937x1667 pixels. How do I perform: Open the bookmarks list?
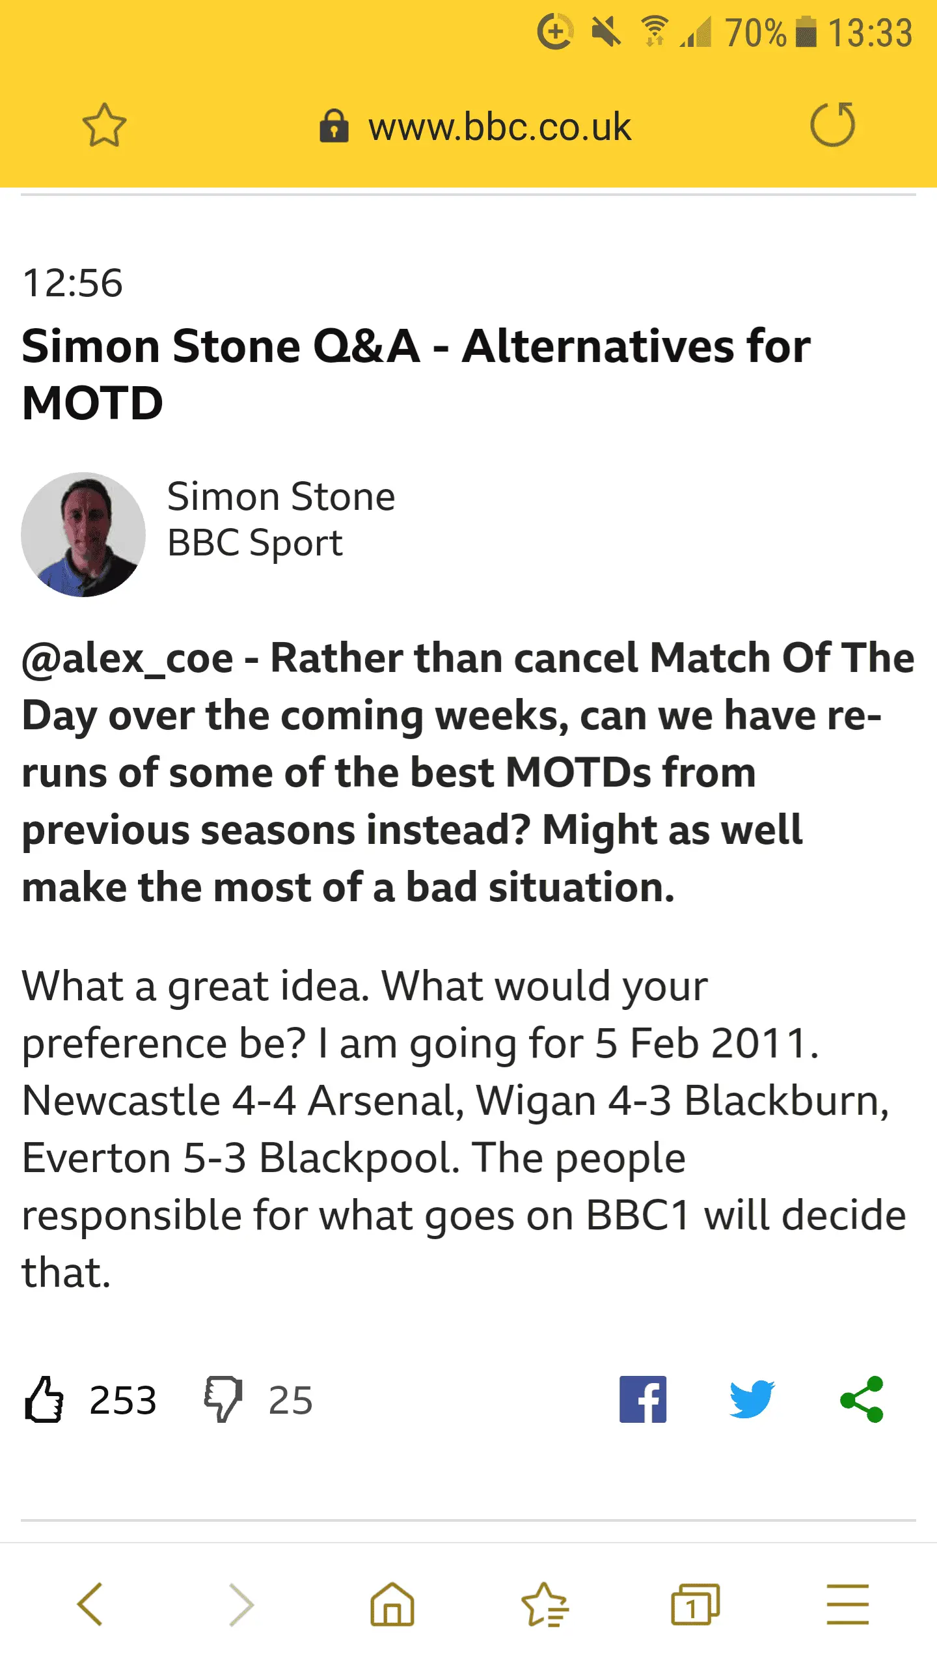[x=545, y=1604]
